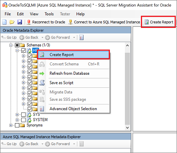
Task: Uncheck the HR schema checkbox
Action: coord(24,51)
